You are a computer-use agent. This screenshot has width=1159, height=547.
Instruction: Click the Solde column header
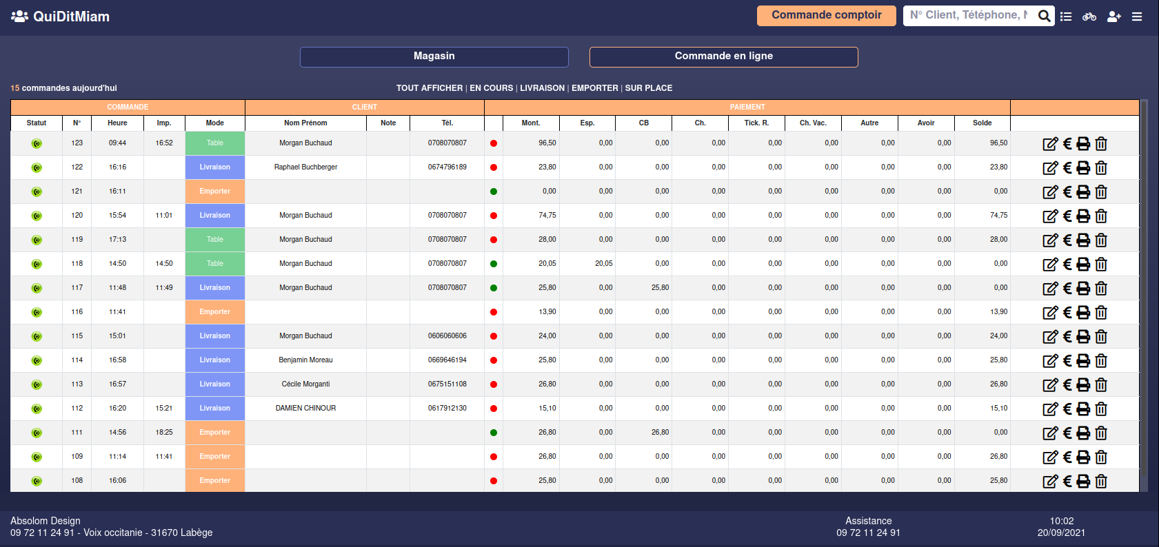click(982, 123)
